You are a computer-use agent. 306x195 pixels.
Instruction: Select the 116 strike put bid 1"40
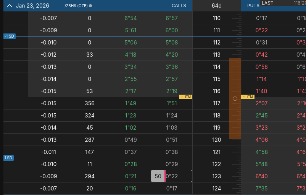(261, 91)
